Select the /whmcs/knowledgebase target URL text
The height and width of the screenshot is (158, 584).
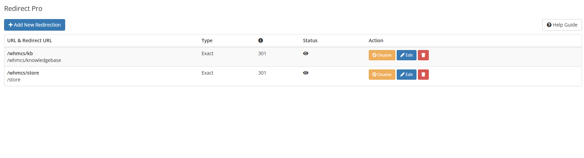(34, 60)
